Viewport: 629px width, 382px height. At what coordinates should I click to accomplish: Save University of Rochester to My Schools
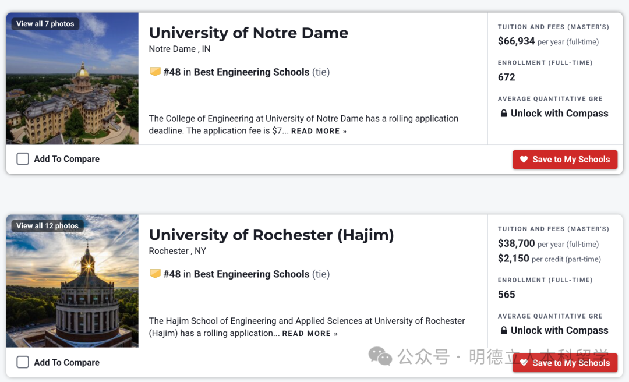pyautogui.click(x=565, y=363)
